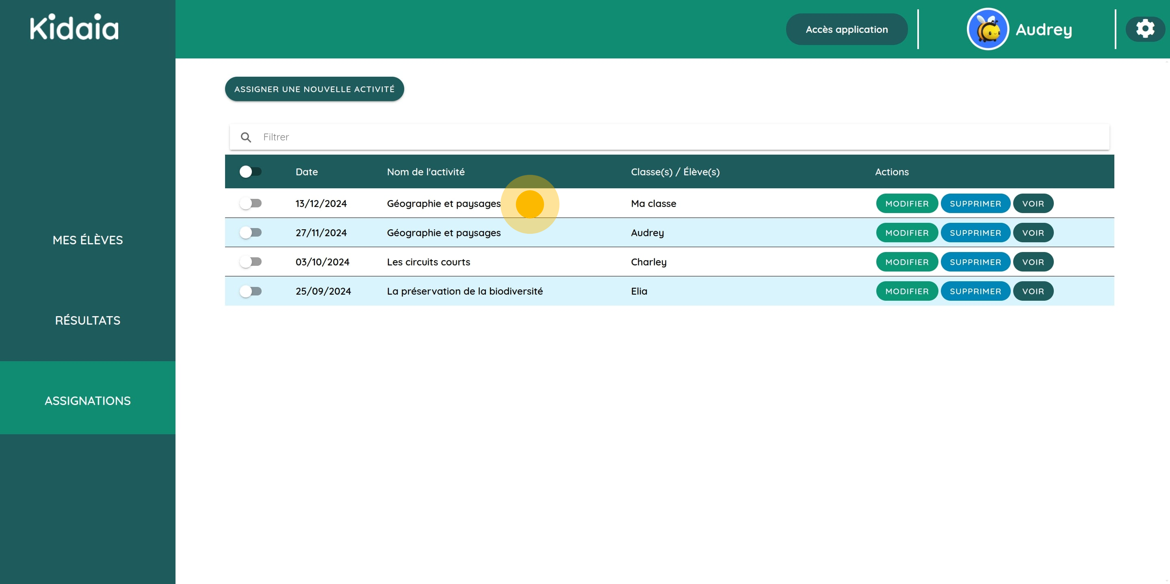
Task: Click MODIFIER on Elia's biodiversité activity
Action: [907, 291]
